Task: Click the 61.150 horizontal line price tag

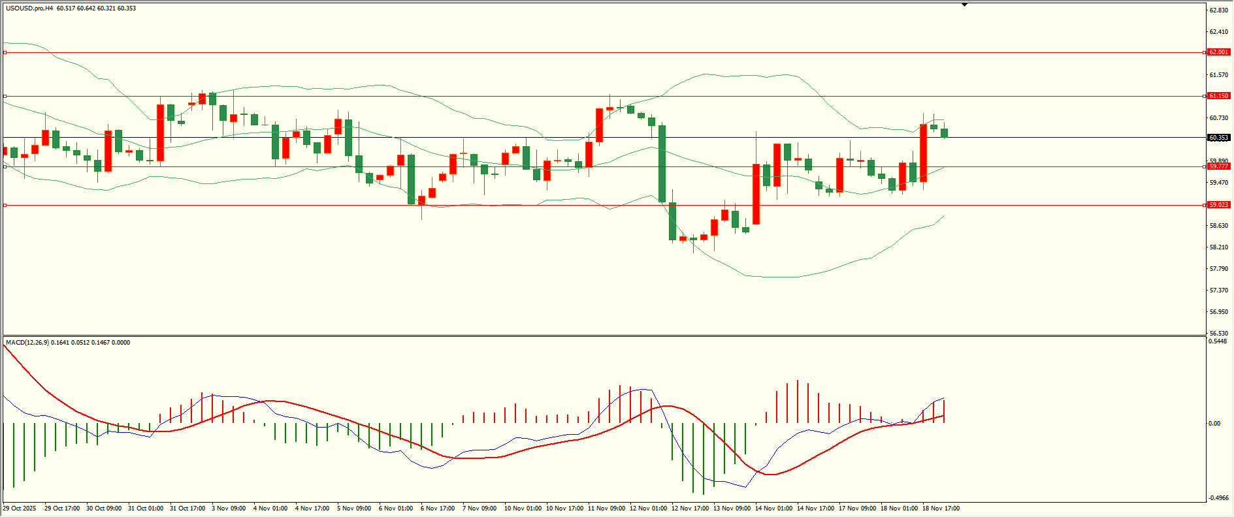Action: (1218, 96)
